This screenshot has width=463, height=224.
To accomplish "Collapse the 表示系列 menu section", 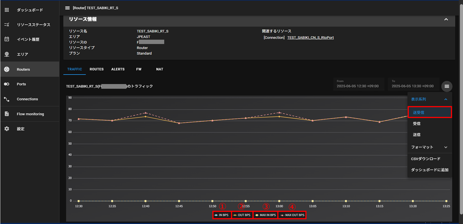I will (446, 99).
